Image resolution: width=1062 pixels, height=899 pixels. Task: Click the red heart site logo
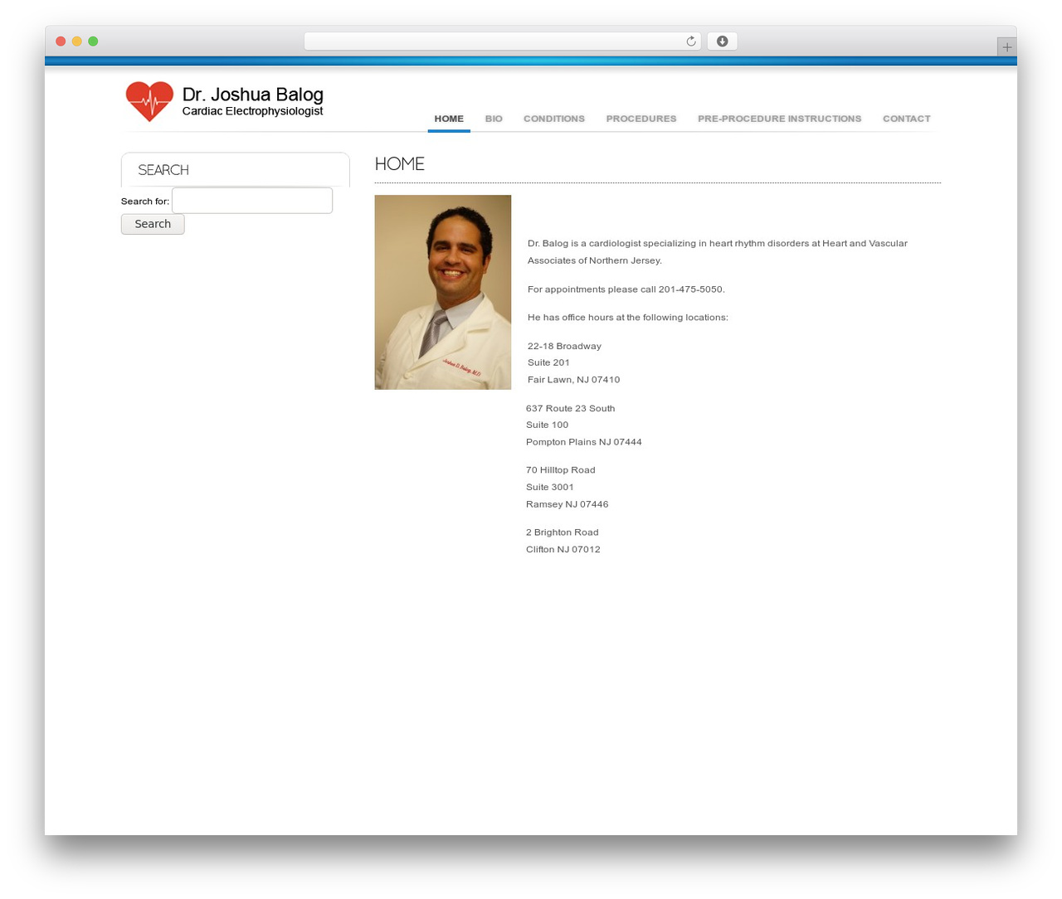click(149, 101)
